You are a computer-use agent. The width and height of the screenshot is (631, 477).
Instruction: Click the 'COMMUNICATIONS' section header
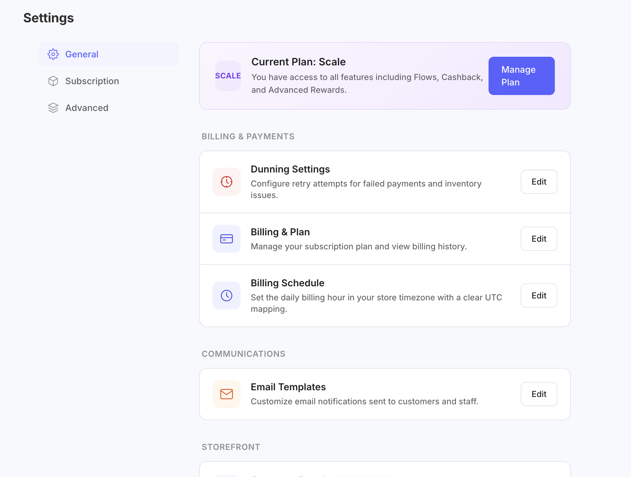[x=243, y=354]
